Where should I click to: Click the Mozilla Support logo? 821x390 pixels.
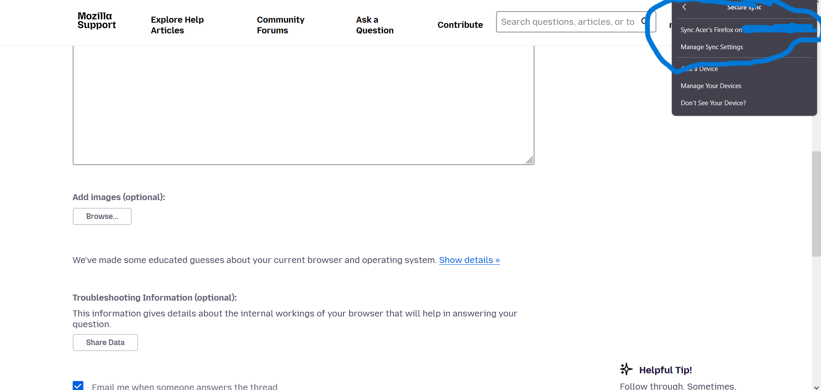[x=97, y=21]
